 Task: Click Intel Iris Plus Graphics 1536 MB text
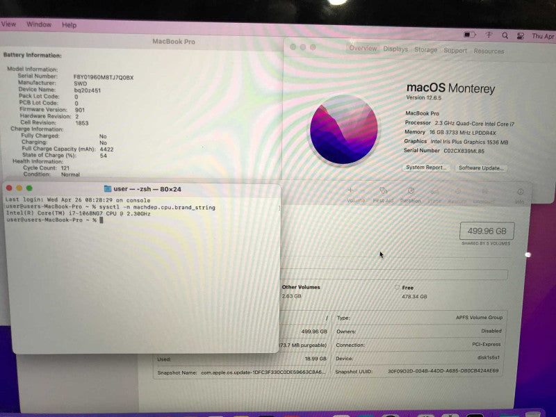(x=469, y=142)
